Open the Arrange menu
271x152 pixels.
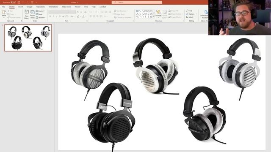click(x=158, y=14)
